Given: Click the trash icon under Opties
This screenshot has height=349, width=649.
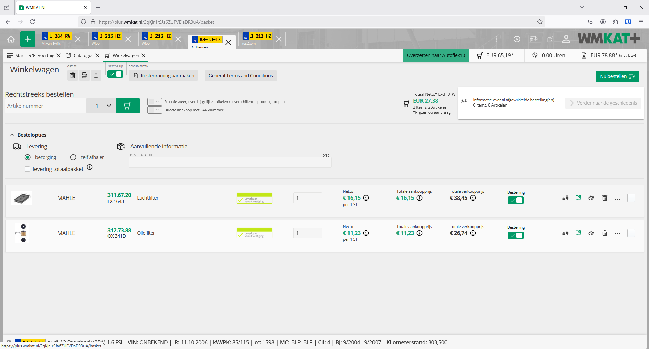Looking at the screenshot, I should (x=73, y=75).
